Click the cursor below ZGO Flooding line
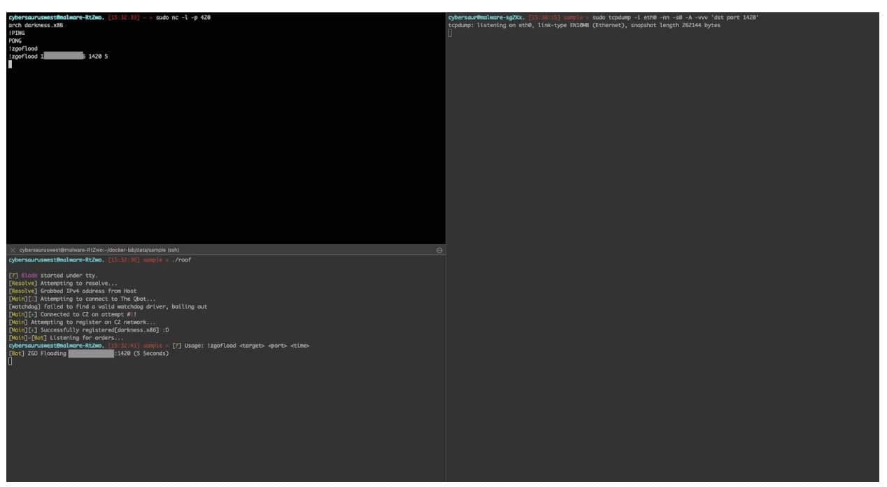Image resolution: width=887 pixels, height=487 pixels. click(x=10, y=362)
